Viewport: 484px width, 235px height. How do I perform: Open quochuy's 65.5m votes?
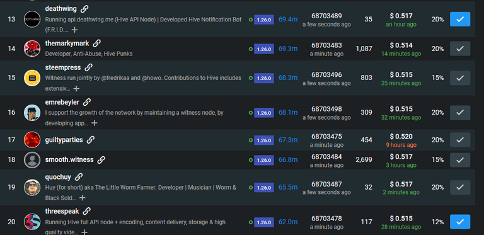[288, 187]
